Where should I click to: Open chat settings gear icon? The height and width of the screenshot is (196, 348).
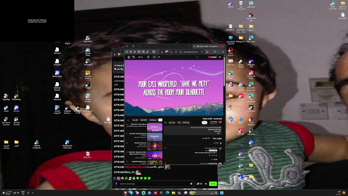206,184
